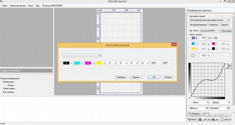Click the Режим label

11,85
